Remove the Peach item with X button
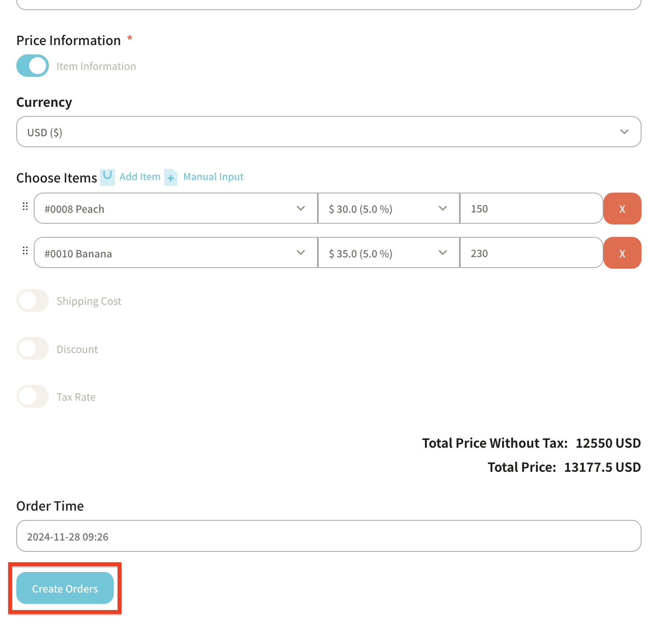Image resolution: width=664 pixels, height=624 pixels. 622,209
